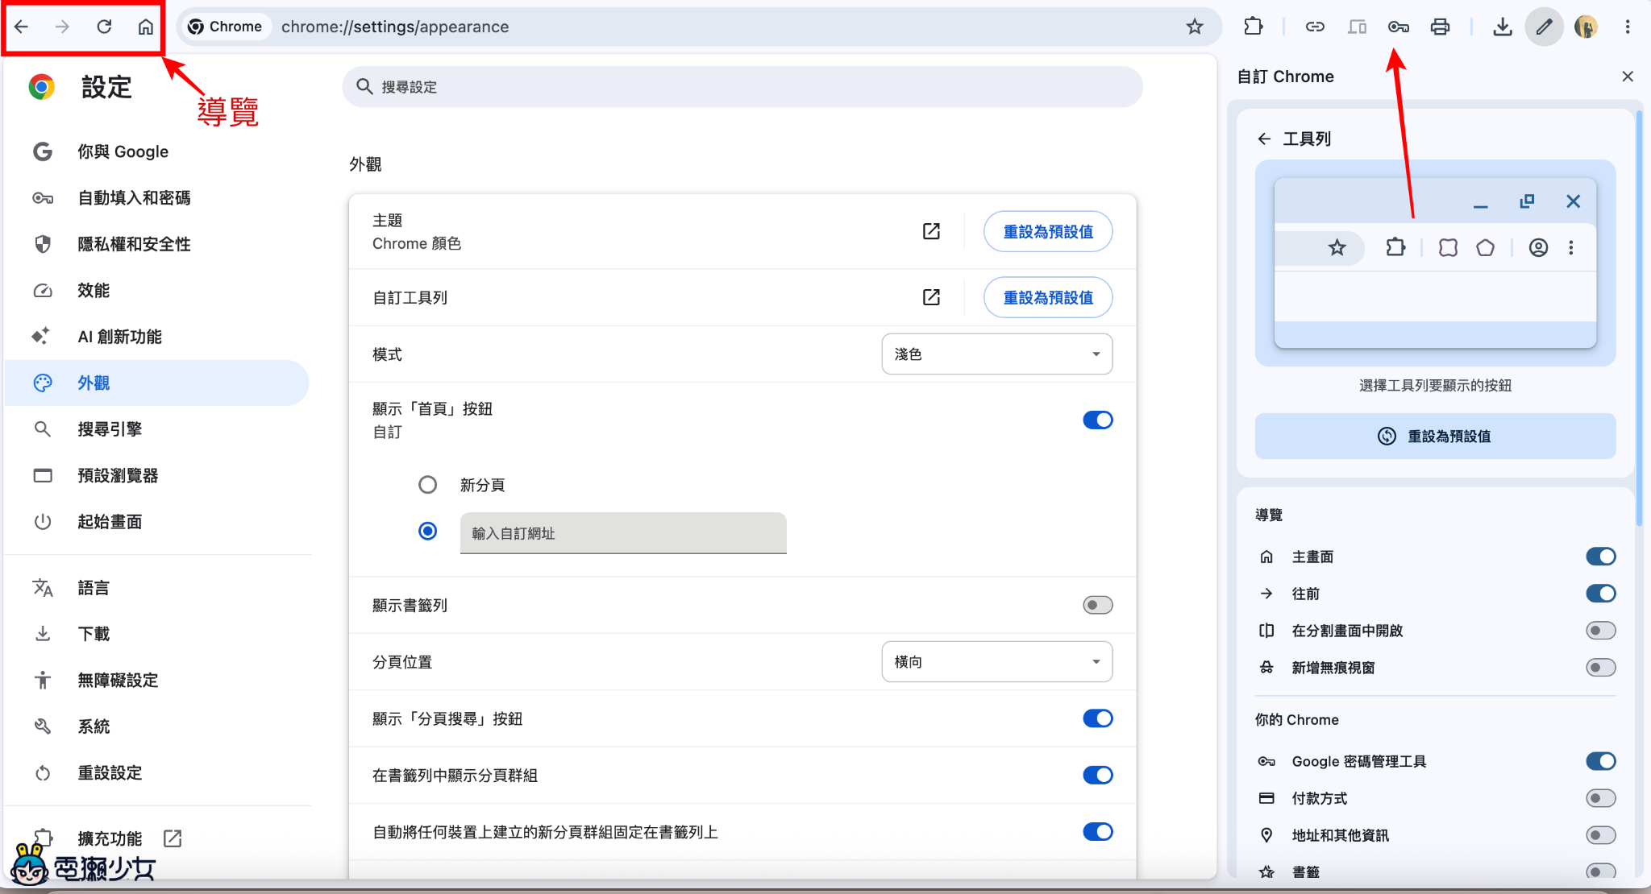Viewport: 1651px width, 894px height.
Task: Open 重設設定 settings section
Action: click(157, 773)
